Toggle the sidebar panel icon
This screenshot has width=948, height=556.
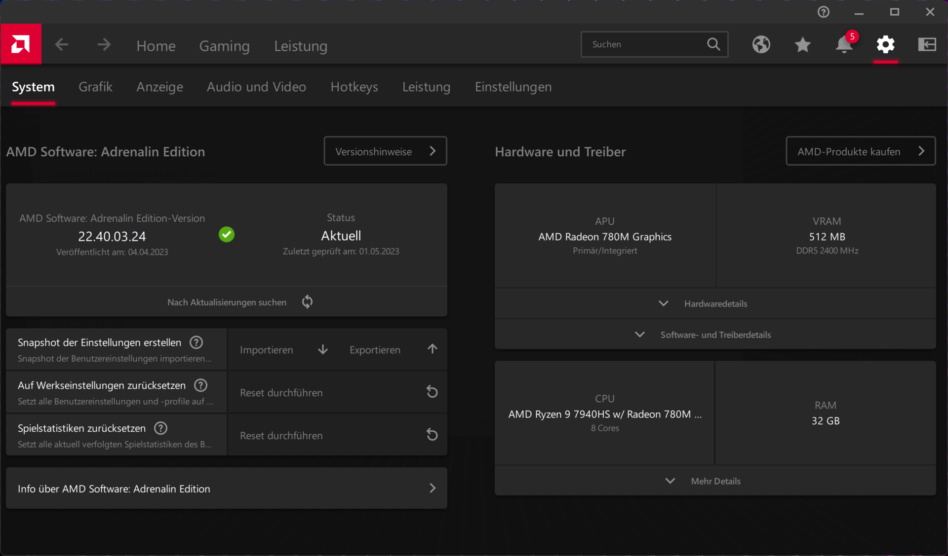pyautogui.click(x=927, y=45)
